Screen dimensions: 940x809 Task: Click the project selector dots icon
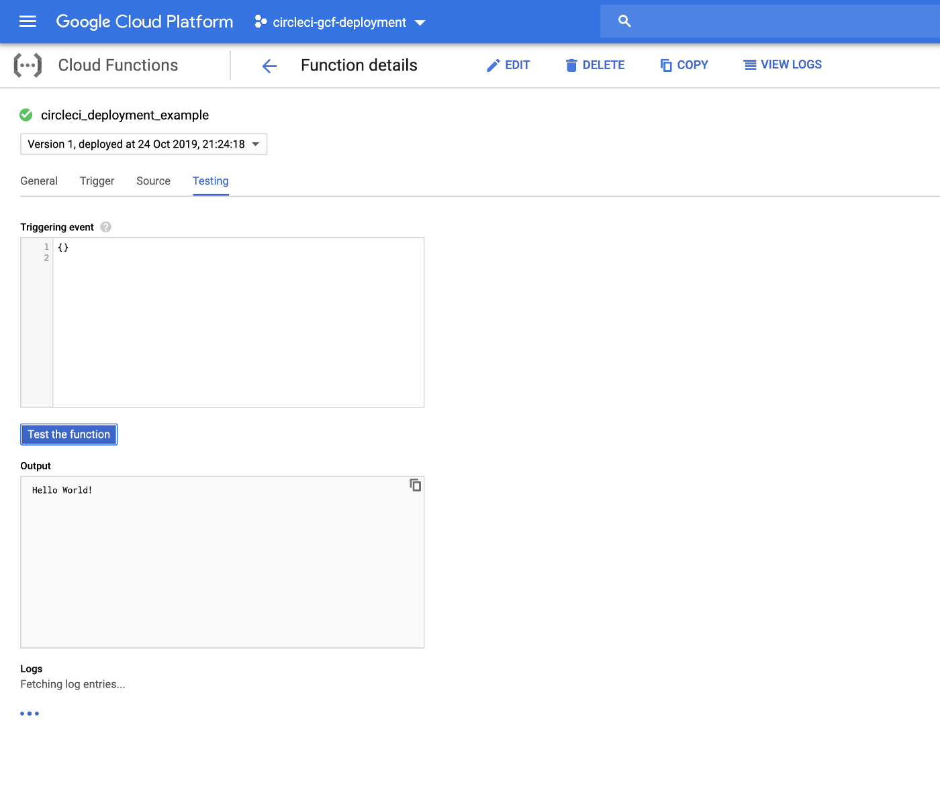coord(261,22)
